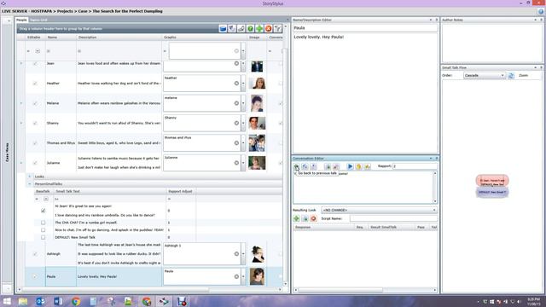The image size is (546, 307).
Task: Toggle Editable checkbox for Heather
Action: (35, 84)
